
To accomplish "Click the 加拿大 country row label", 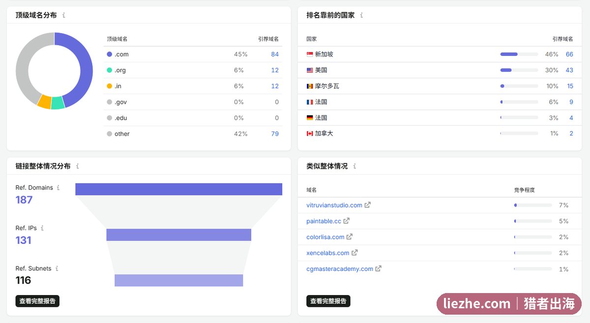I will click(x=324, y=134).
